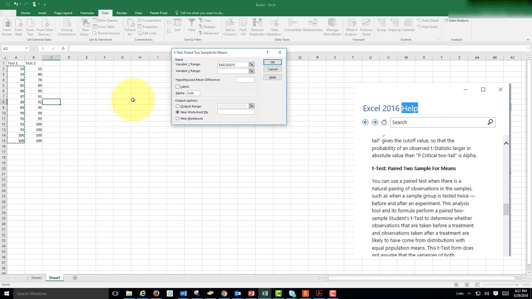This screenshot has width=532, height=299.
Task: Click the Help pane Home icon
Action: tap(384, 122)
